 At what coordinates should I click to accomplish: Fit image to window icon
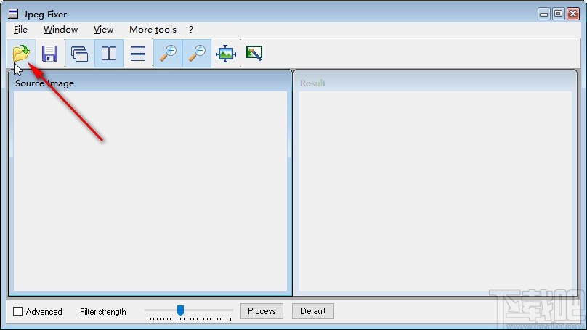click(x=226, y=54)
